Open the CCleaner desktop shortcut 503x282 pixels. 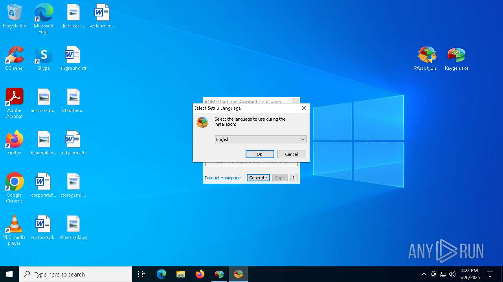click(15, 59)
